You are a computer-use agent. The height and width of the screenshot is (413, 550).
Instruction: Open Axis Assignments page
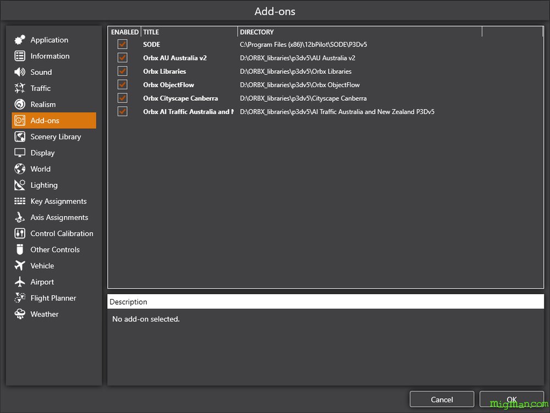(54, 218)
